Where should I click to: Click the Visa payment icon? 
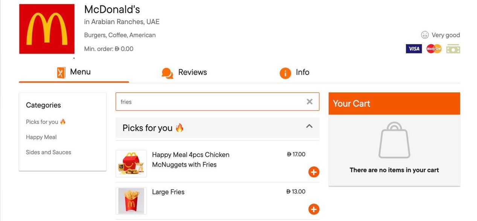(x=414, y=49)
